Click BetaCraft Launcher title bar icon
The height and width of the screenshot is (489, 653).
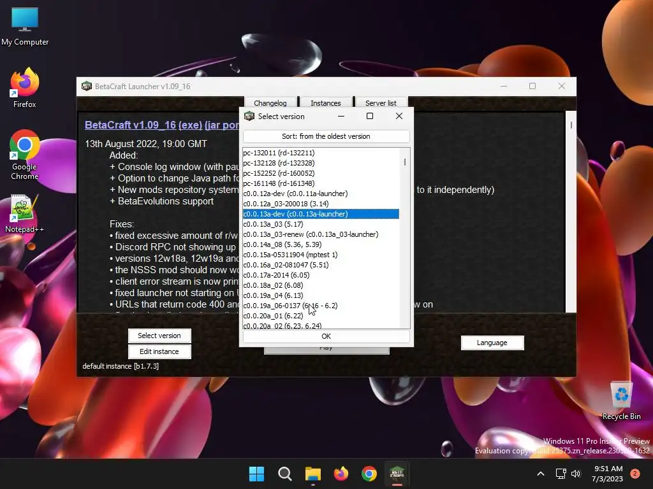(87, 86)
